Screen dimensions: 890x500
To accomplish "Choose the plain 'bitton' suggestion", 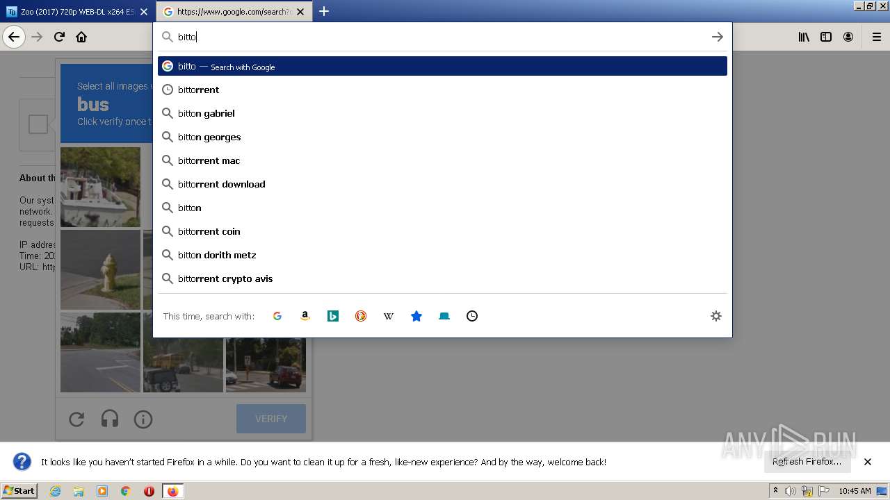I will [x=442, y=208].
